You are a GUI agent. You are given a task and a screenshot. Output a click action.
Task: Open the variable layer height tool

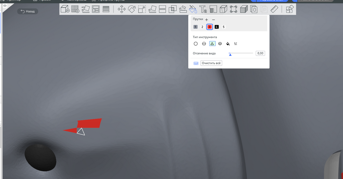106,9
